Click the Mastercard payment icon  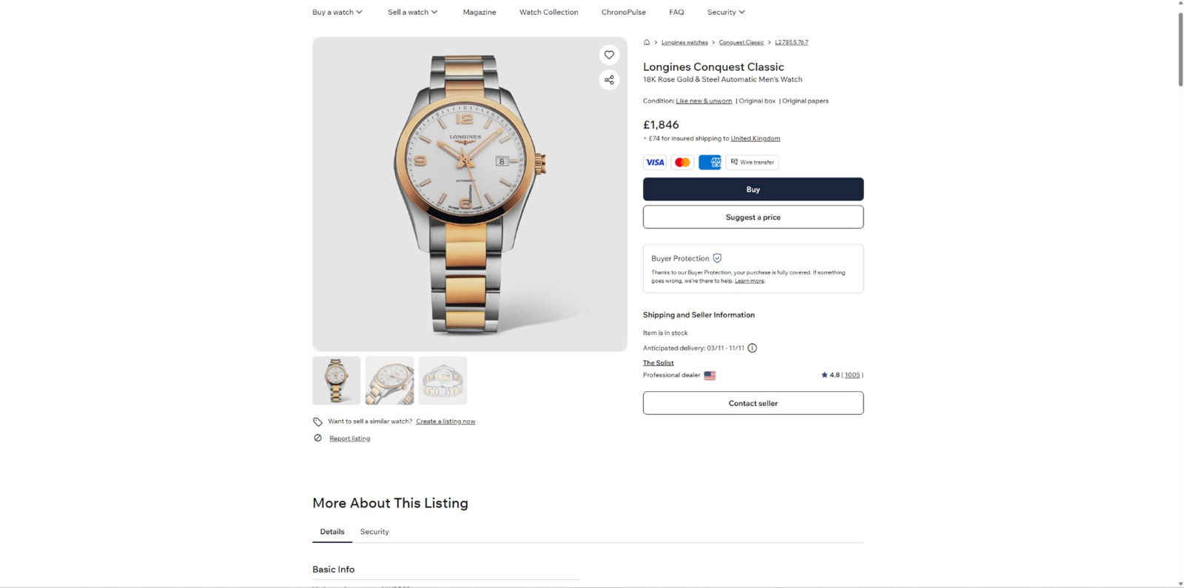pyautogui.click(x=682, y=162)
